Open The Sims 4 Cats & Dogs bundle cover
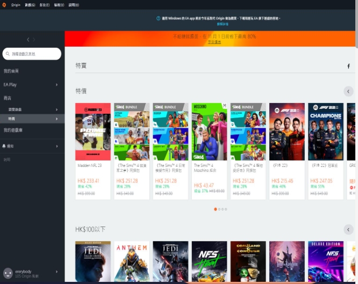The image size is (358, 284). [248, 132]
